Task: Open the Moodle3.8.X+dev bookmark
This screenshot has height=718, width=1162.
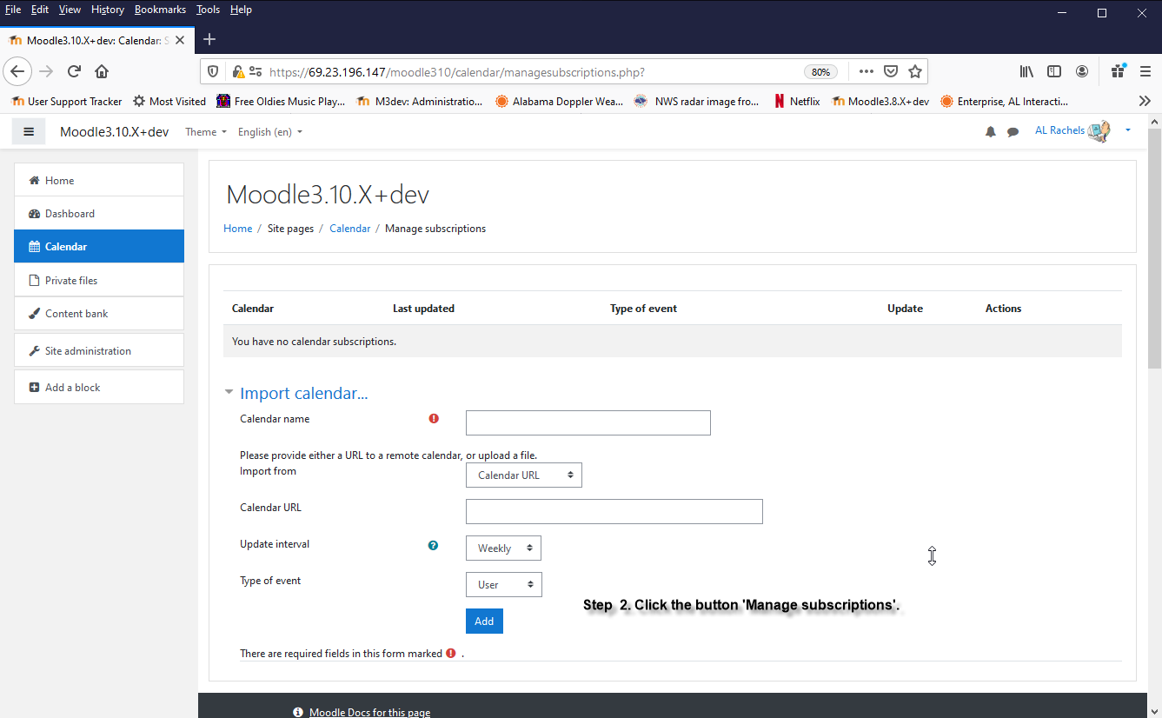Action: [880, 101]
